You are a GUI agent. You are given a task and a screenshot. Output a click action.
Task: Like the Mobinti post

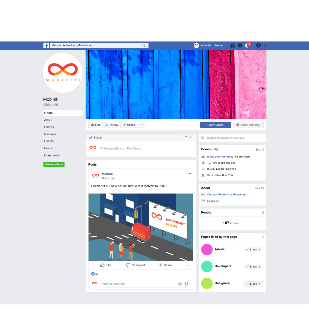[106, 265]
